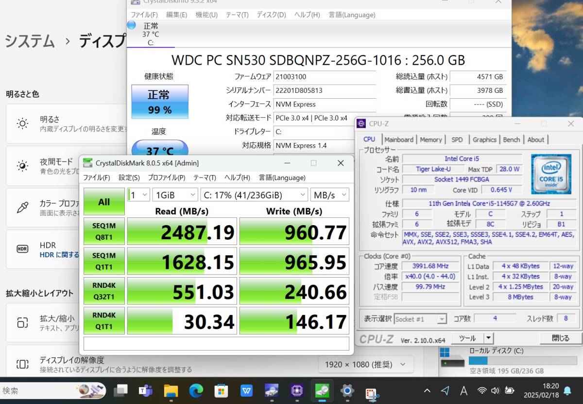This screenshot has width=583, height=404.
Task: Open Microsoft Store from the taskbar
Action: [x=222, y=390]
